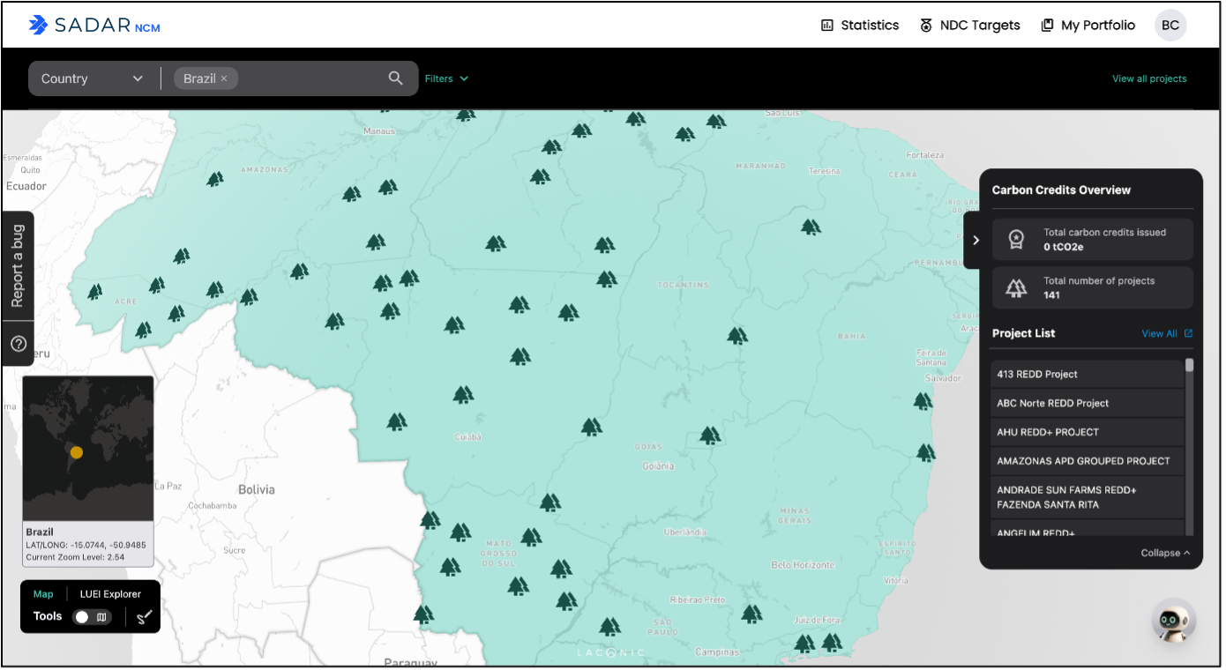Image resolution: width=1226 pixels, height=670 pixels.
Task: Open the Country search type dropdown
Action: coord(92,78)
